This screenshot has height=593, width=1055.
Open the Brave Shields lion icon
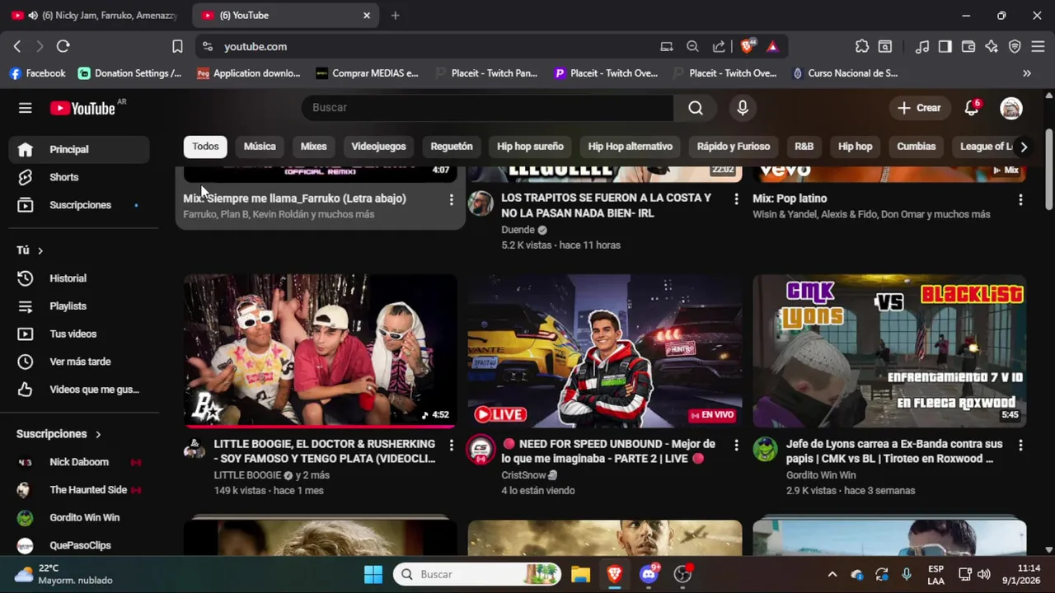[747, 46]
